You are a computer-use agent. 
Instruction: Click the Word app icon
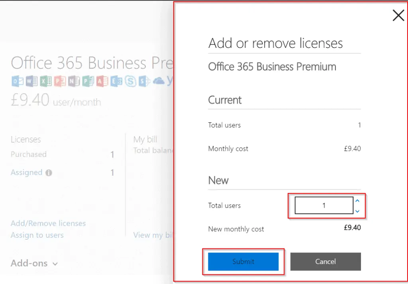[x=31, y=81]
